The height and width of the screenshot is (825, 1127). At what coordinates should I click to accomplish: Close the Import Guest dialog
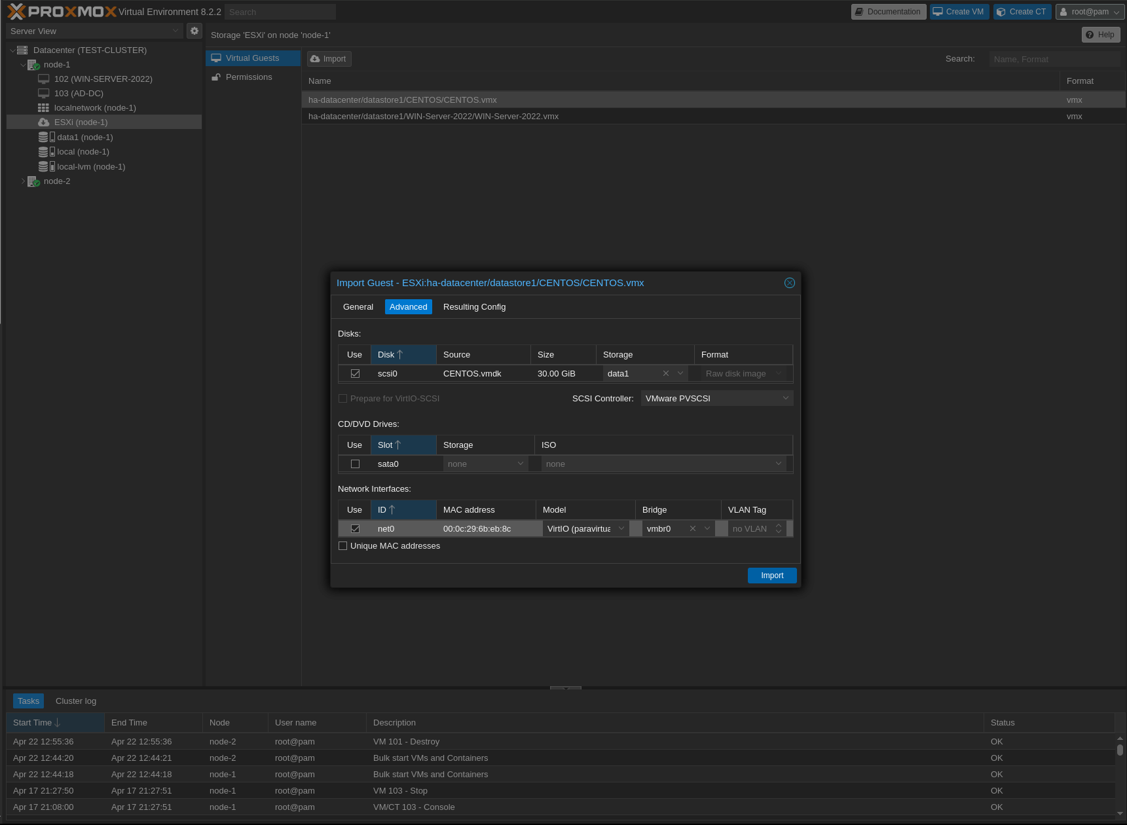(790, 283)
